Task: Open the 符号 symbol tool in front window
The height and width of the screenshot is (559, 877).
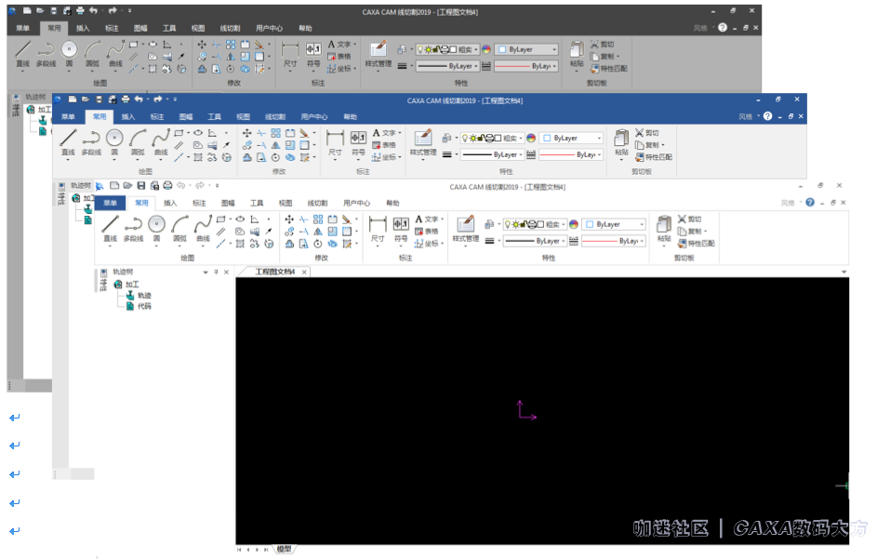Action: (401, 230)
